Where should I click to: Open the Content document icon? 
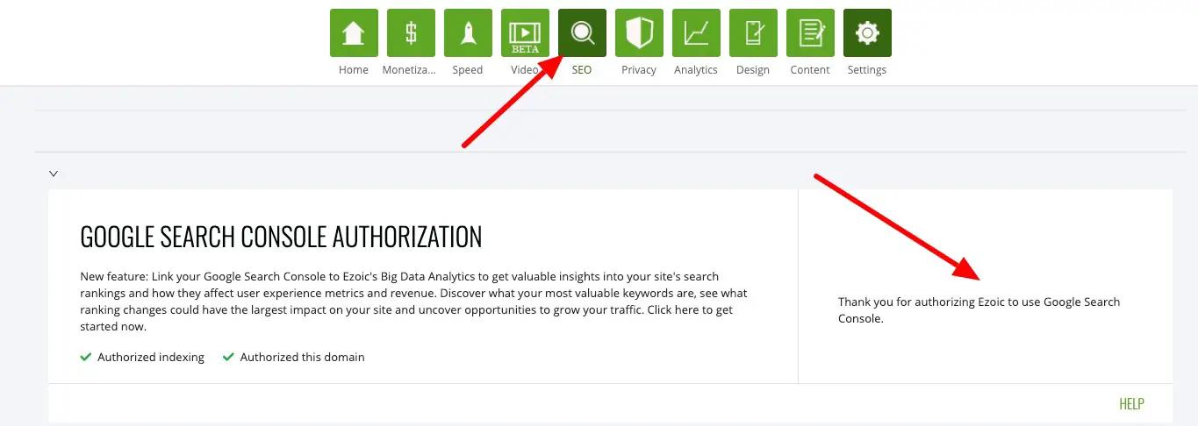click(810, 33)
